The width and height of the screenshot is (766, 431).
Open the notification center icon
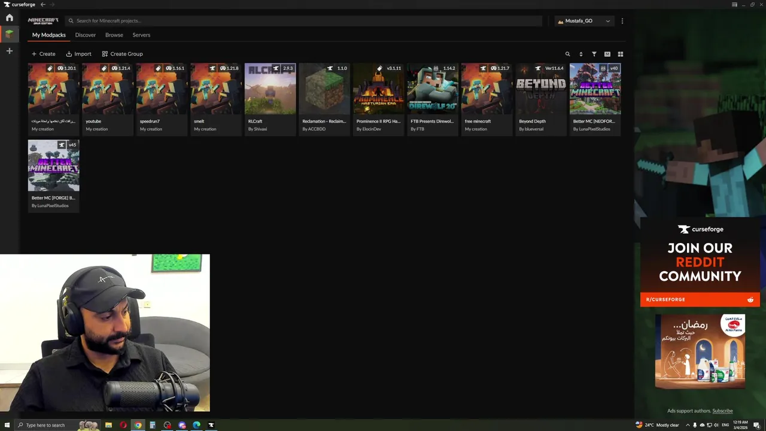coord(757,425)
